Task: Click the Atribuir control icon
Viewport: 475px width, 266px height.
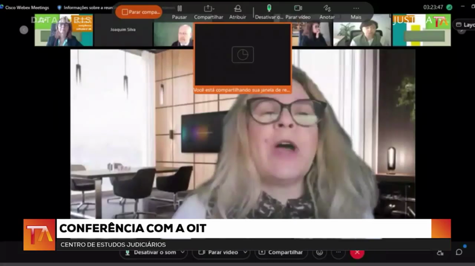Action: coord(237,9)
